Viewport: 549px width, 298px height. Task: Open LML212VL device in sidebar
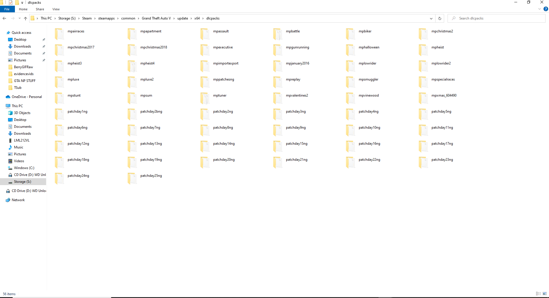coord(22,140)
